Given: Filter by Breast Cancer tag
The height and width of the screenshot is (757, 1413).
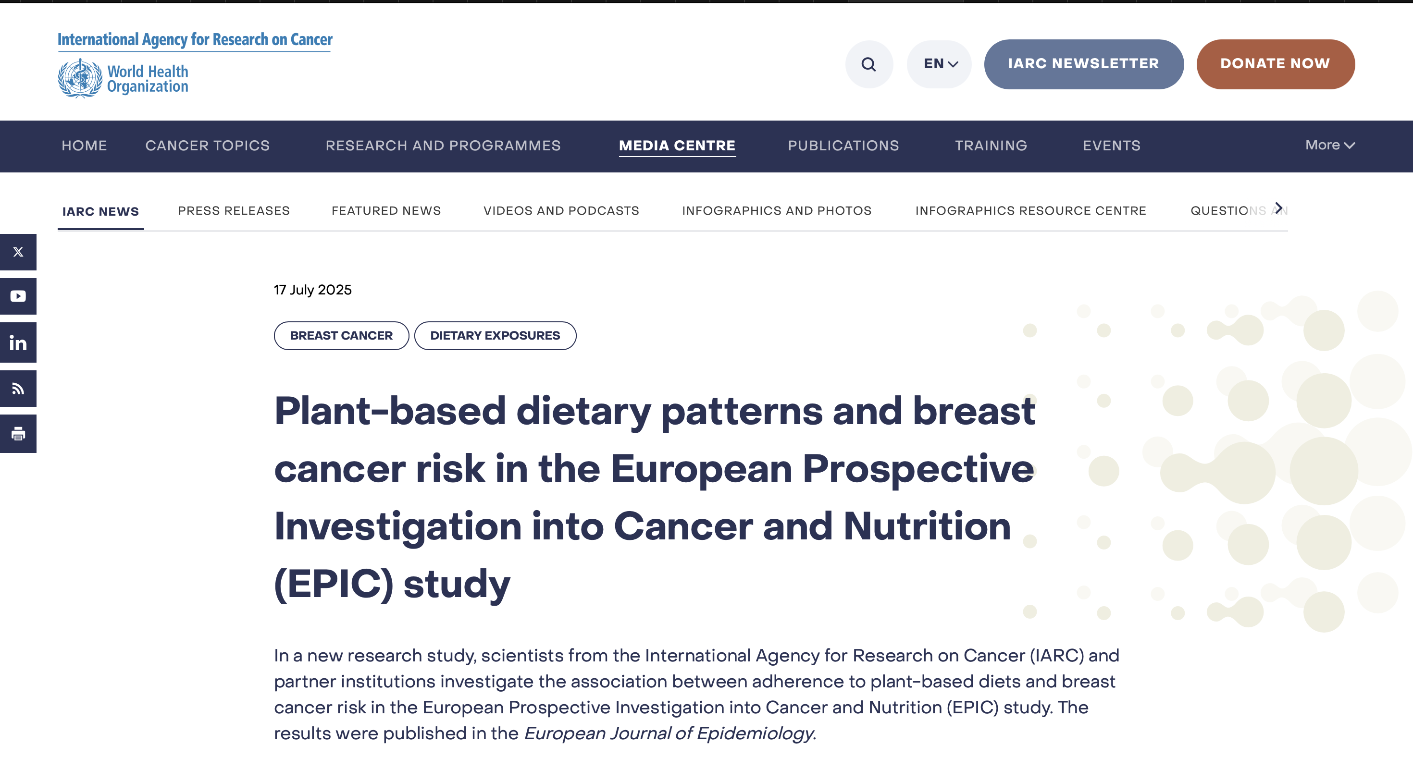Looking at the screenshot, I should coord(341,335).
